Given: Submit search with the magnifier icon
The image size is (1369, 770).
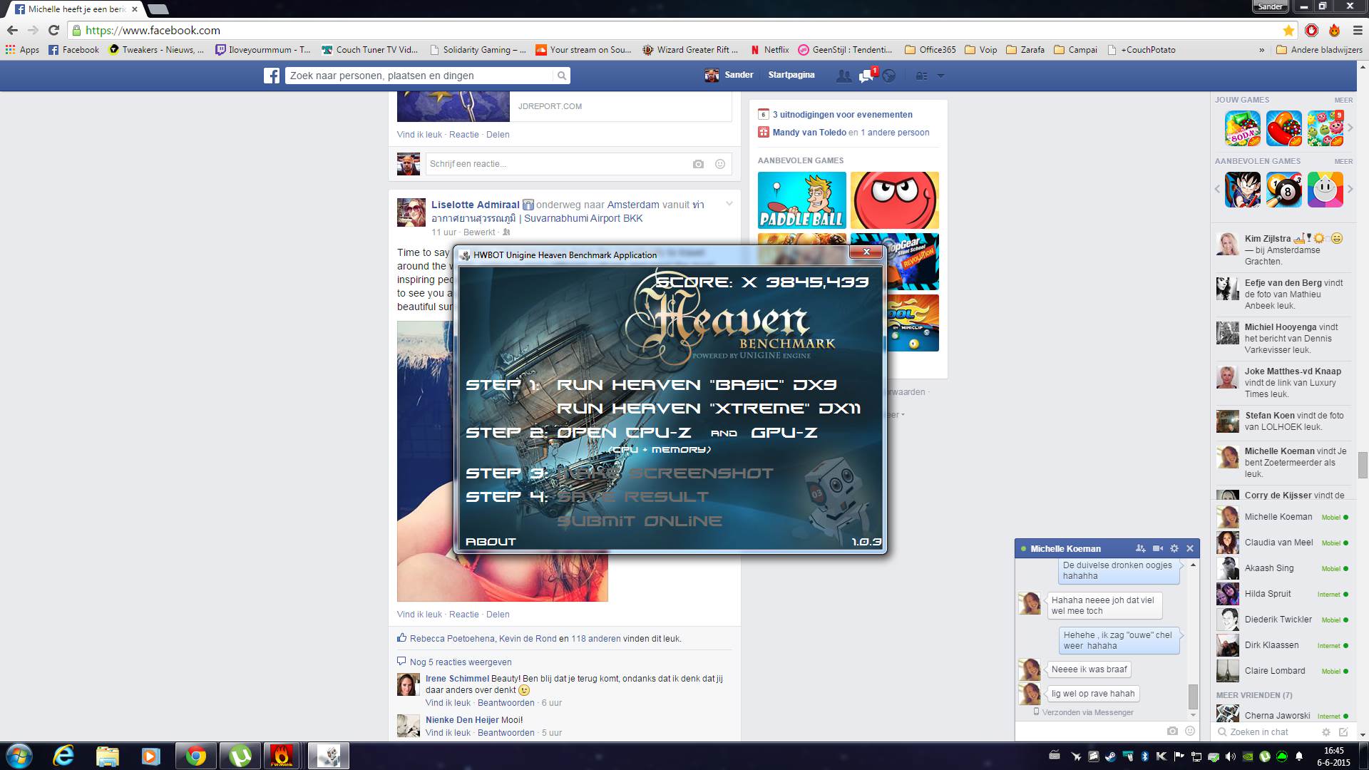Looking at the screenshot, I should 562,76.
